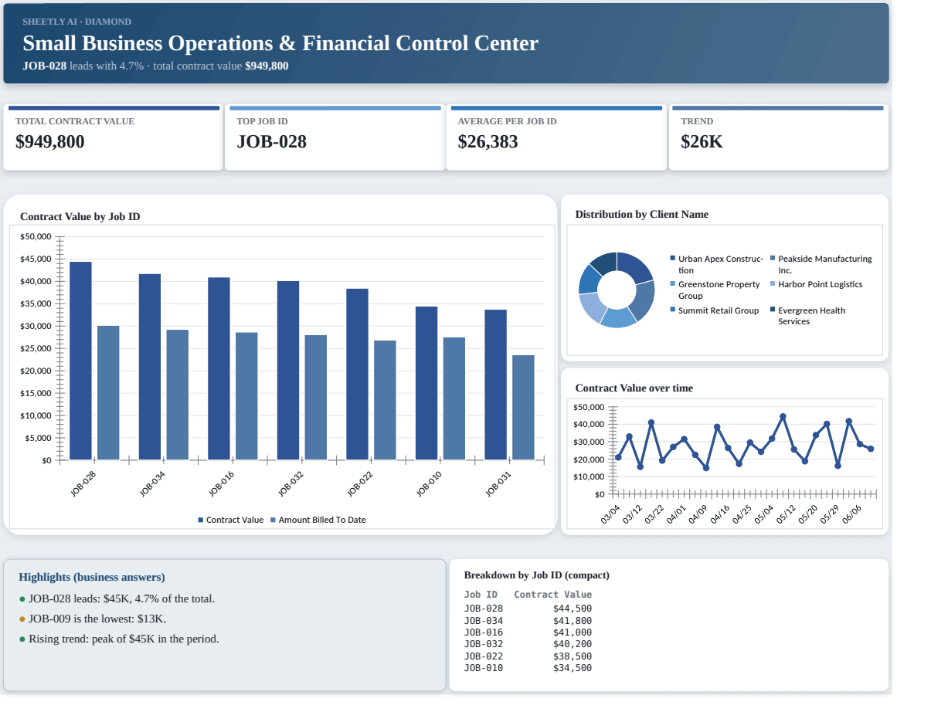Click the JOB-028 row in breakdown table
Screen dimensions: 948x712
pyautogui.click(x=528, y=609)
